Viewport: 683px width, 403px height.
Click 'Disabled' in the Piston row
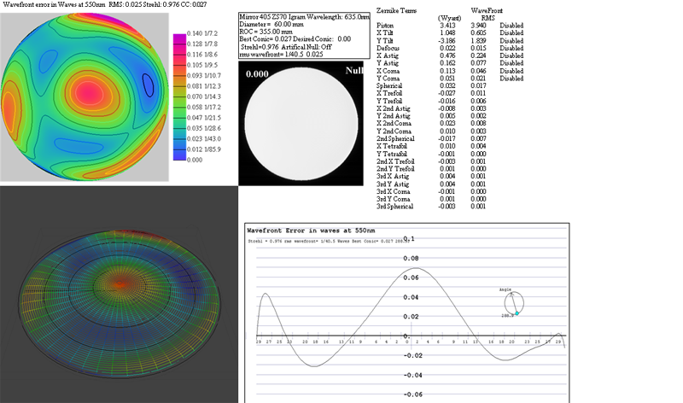[511, 26]
